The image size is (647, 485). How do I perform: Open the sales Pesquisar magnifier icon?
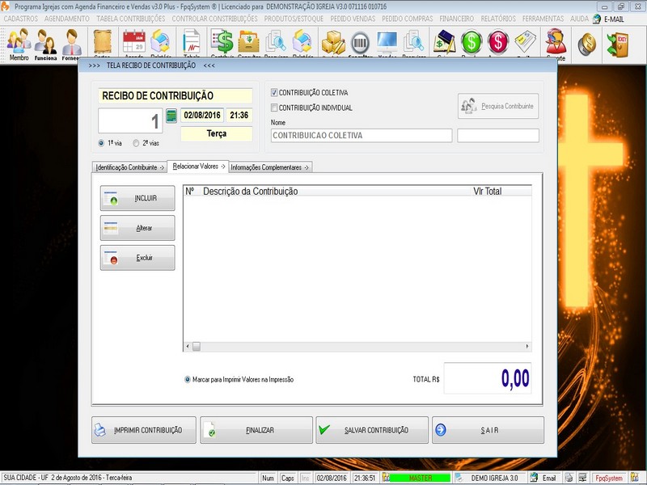pyautogui.click(x=413, y=43)
